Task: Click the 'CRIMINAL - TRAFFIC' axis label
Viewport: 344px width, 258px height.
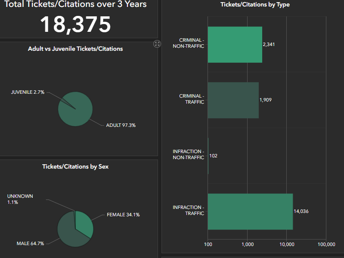Action: click(x=192, y=99)
